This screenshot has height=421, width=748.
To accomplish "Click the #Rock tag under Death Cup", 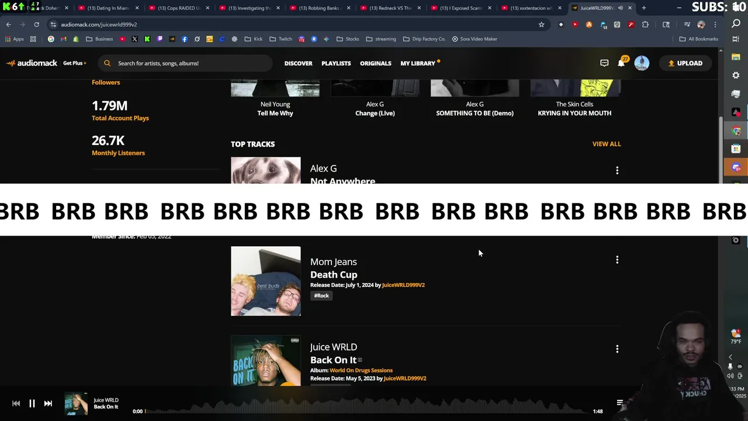I will [321, 296].
